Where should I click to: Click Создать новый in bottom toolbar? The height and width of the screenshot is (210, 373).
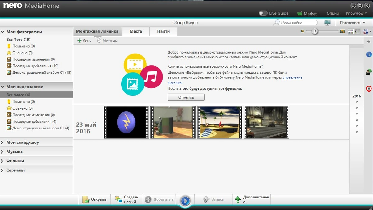pyautogui.click(x=127, y=199)
